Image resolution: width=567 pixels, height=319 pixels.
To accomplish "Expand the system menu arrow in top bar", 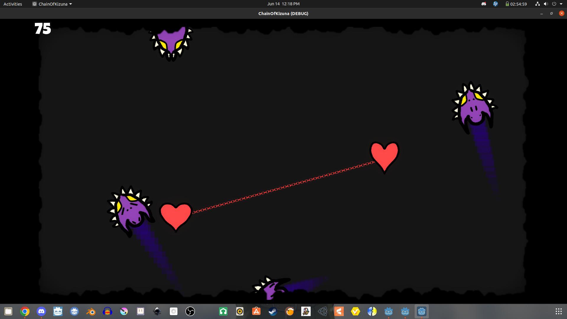I will pos(561,4).
